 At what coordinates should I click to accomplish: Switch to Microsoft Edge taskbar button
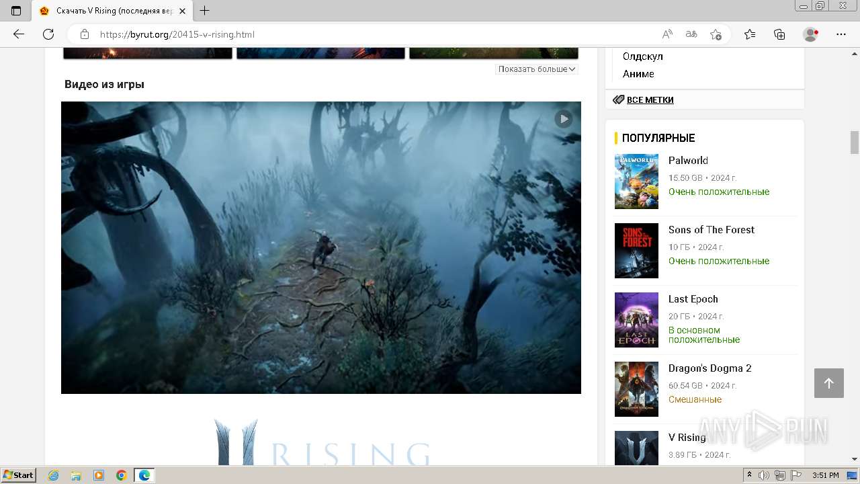[144, 475]
